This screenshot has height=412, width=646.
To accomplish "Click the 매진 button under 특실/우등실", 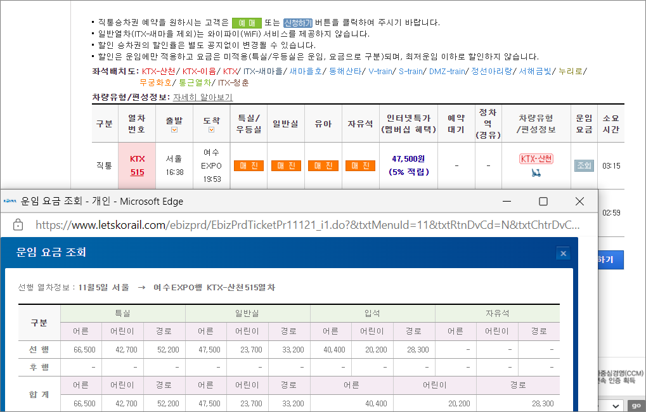I will pos(249,165).
